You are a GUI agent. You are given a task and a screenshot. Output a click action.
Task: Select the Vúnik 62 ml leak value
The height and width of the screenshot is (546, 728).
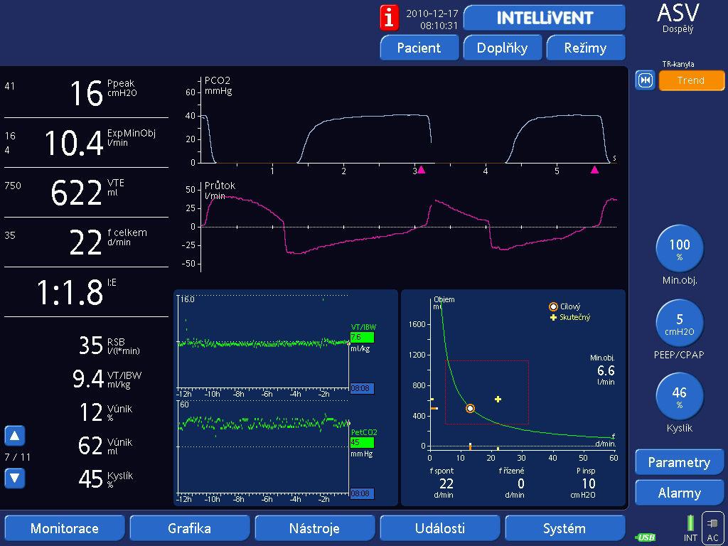[105, 446]
